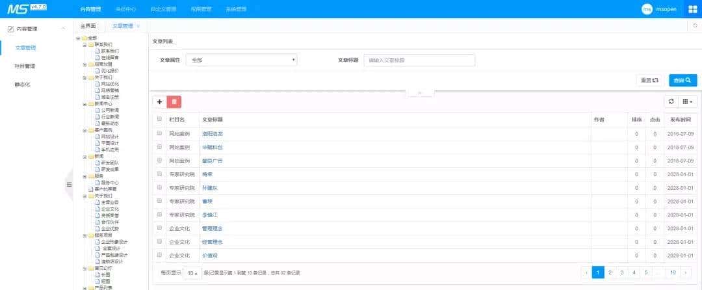The image size is (702, 290).
Task: Click the four-square grid icon in top bar
Action: [693, 9]
